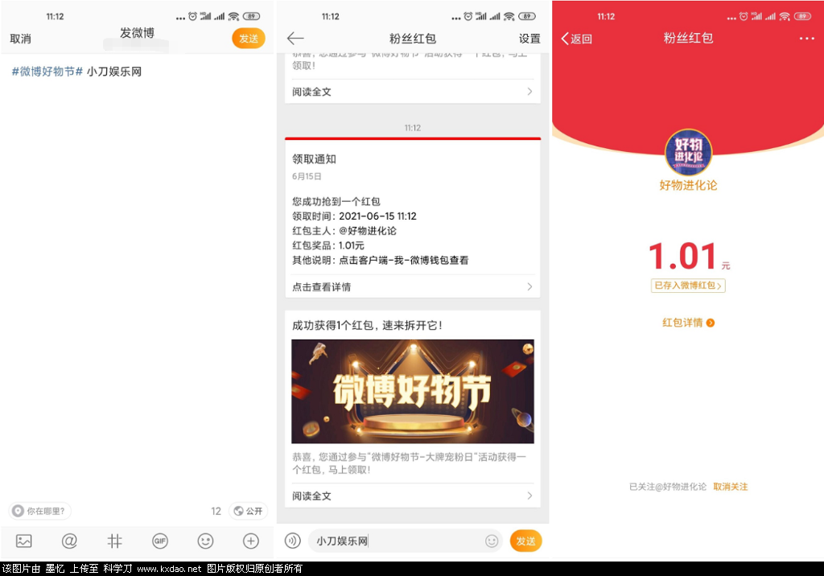Tap 你在哪里? location selector
The height and width of the screenshot is (576, 824).
pyautogui.click(x=40, y=511)
